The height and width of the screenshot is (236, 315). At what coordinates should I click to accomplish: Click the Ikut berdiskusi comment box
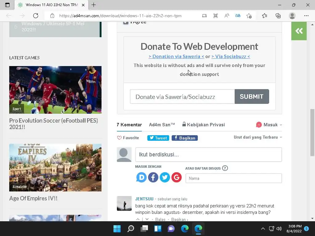pyautogui.click(x=209, y=155)
